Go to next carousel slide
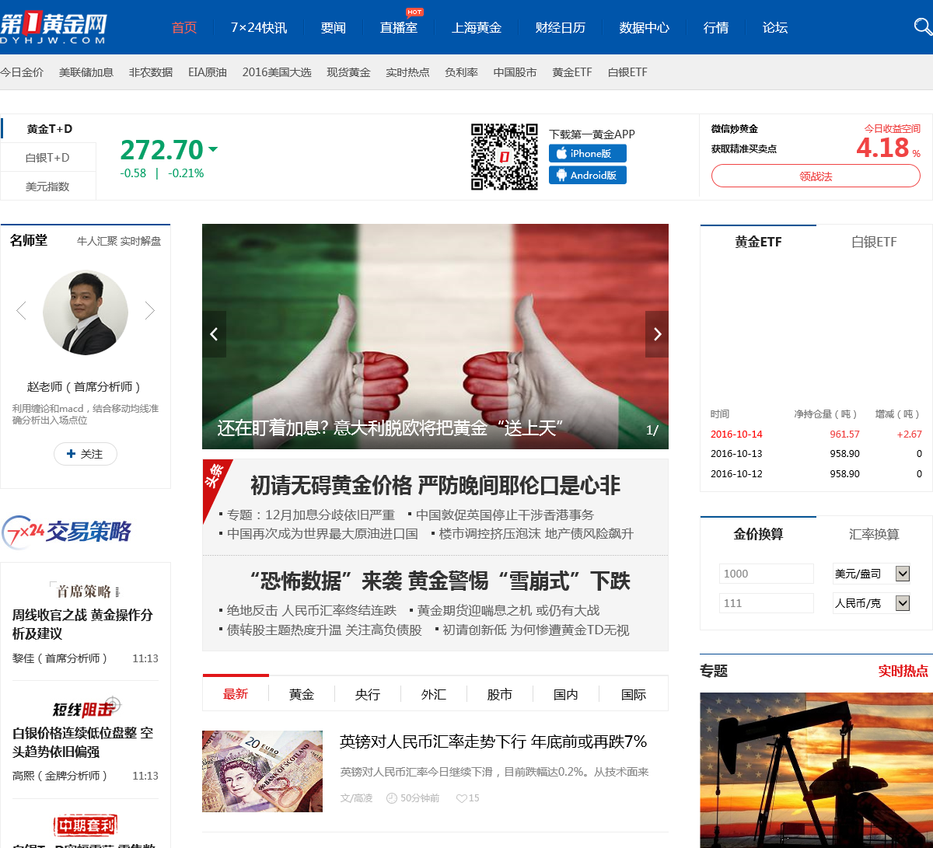This screenshot has width=933, height=848. pos(657,334)
